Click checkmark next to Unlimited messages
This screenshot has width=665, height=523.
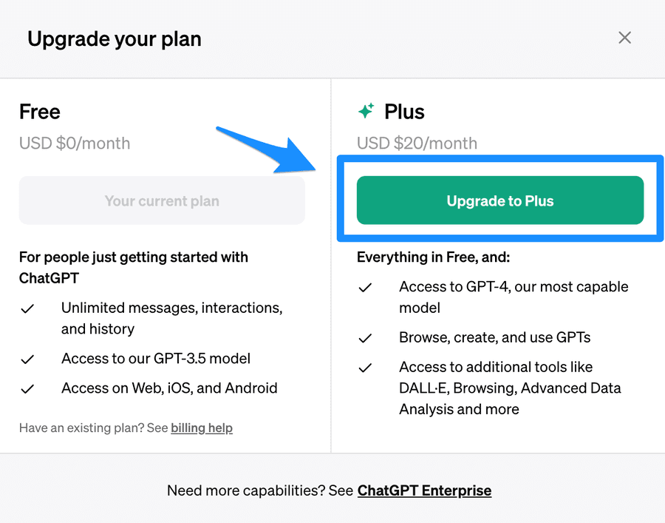(27, 308)
